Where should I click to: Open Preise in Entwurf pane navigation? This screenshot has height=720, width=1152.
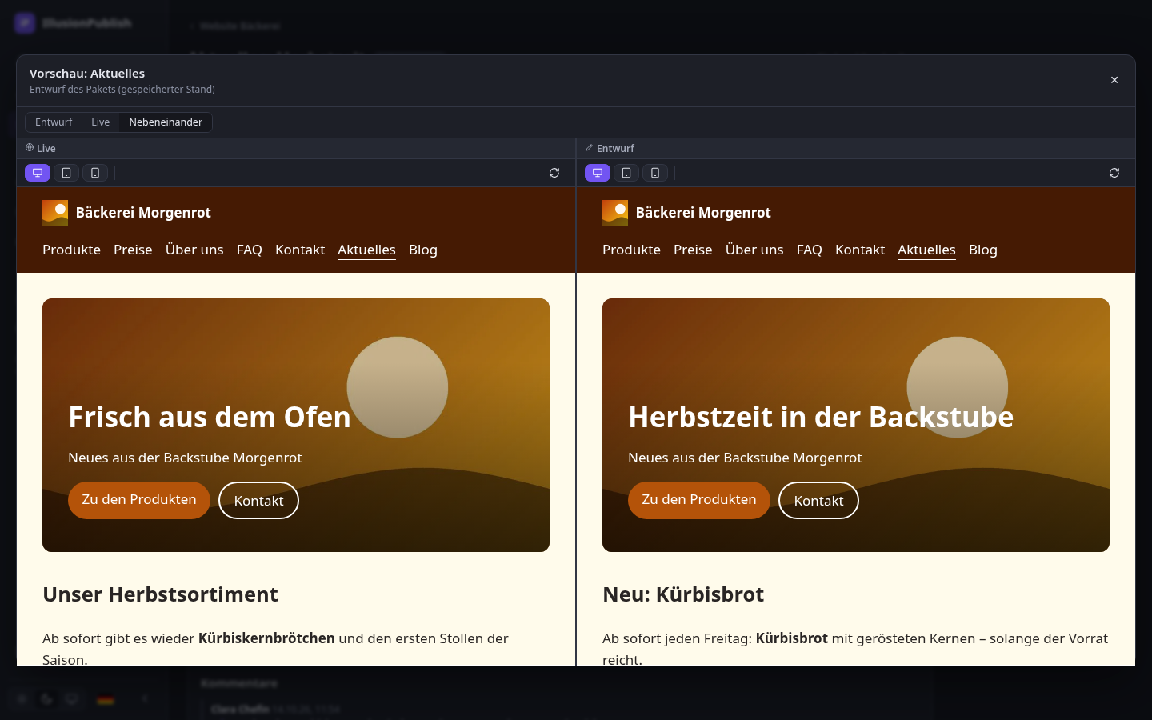[x=693, y=250]
